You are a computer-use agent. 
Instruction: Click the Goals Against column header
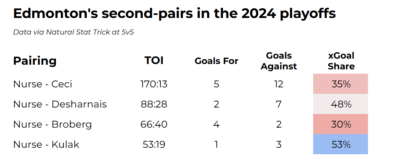(279, 61)
